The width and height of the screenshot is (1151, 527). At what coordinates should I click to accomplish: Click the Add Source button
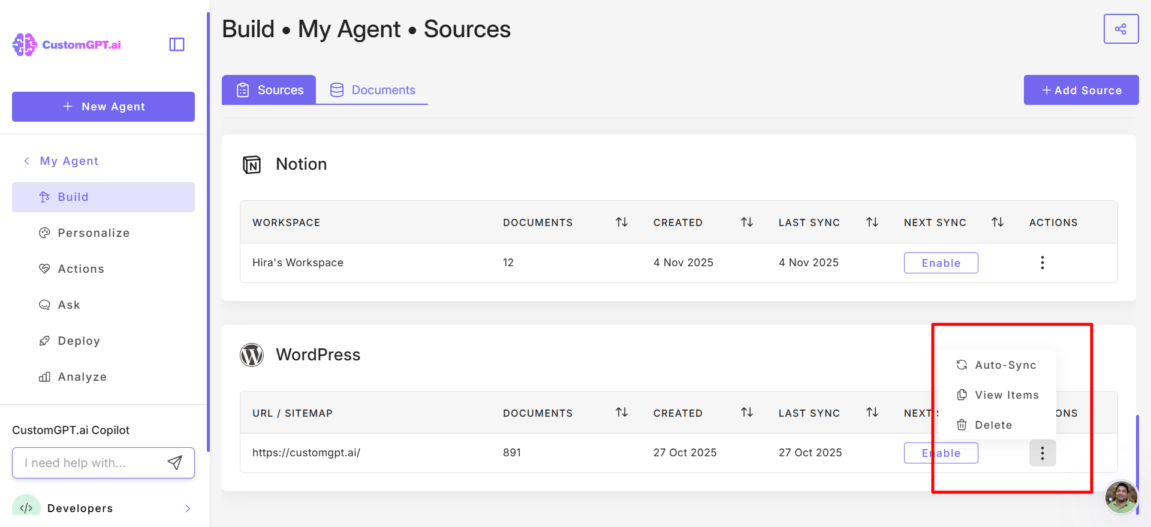pos(1081,90)
